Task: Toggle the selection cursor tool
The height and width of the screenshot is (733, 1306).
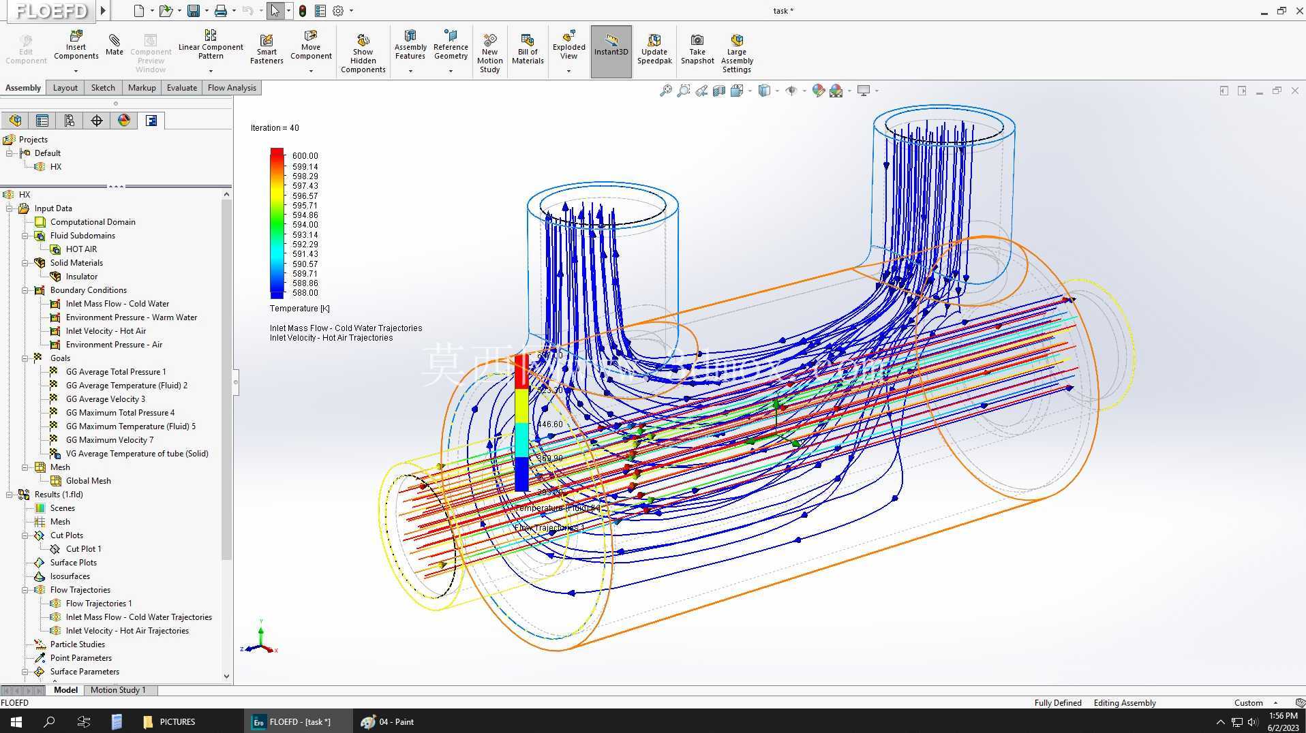Action: click(x=275, y=11)
